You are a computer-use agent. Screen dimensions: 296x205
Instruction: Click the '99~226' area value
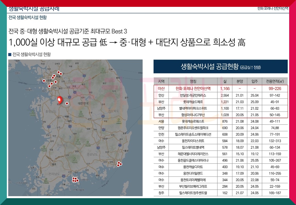coord(275,88)
